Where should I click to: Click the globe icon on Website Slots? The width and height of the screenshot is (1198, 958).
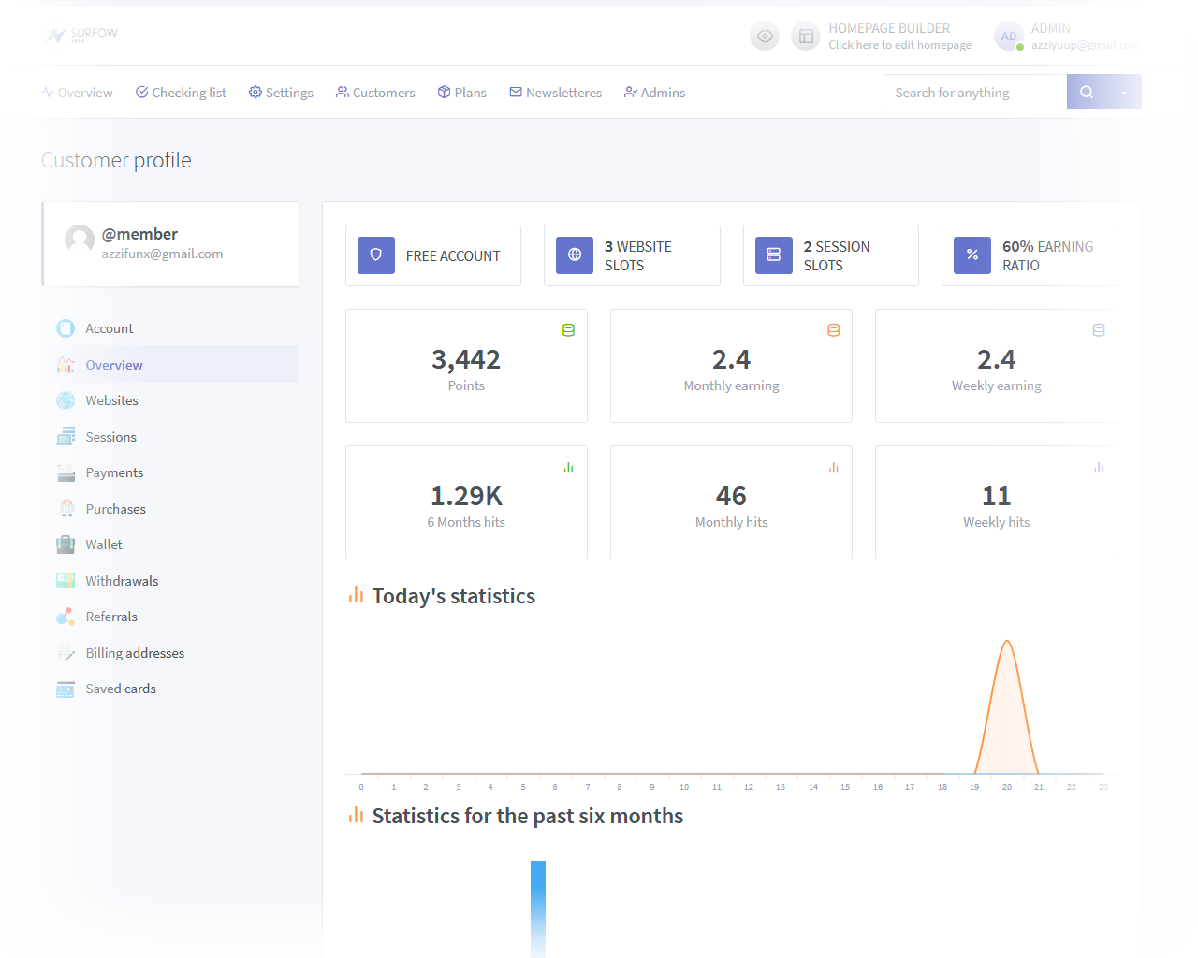click(x=575, y=254)
